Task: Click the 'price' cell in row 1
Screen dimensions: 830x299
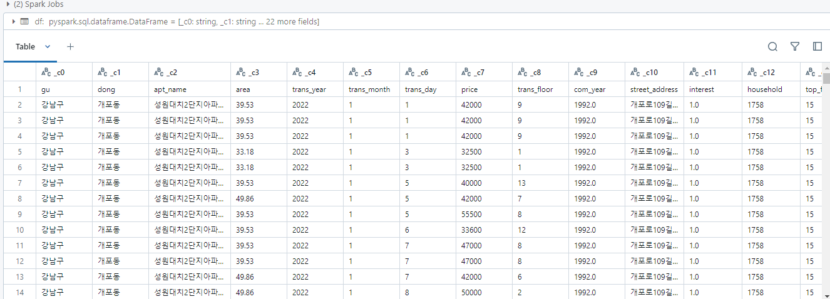Action: (484, 89)
